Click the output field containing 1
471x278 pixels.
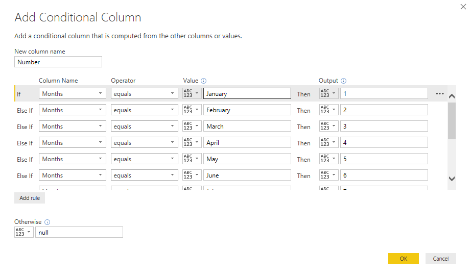pos(384,93)
